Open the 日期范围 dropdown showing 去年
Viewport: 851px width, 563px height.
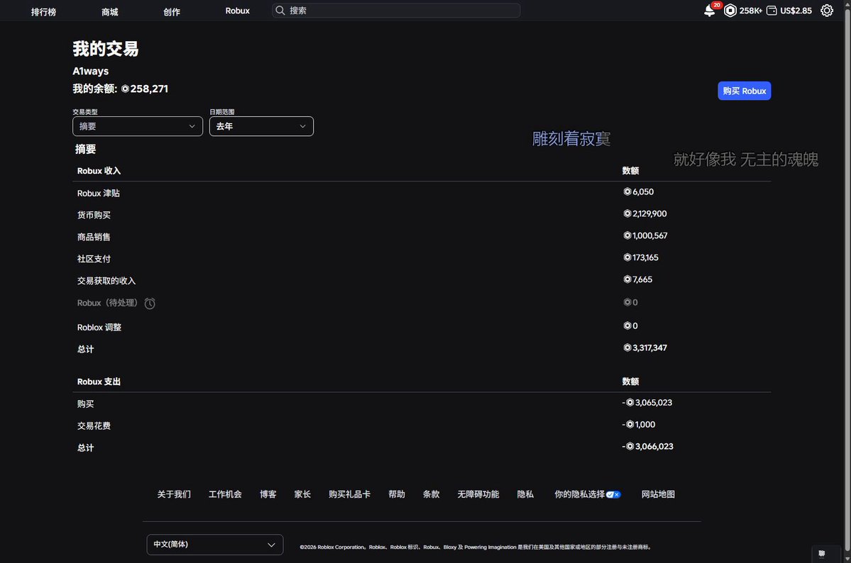coord(261,126)
